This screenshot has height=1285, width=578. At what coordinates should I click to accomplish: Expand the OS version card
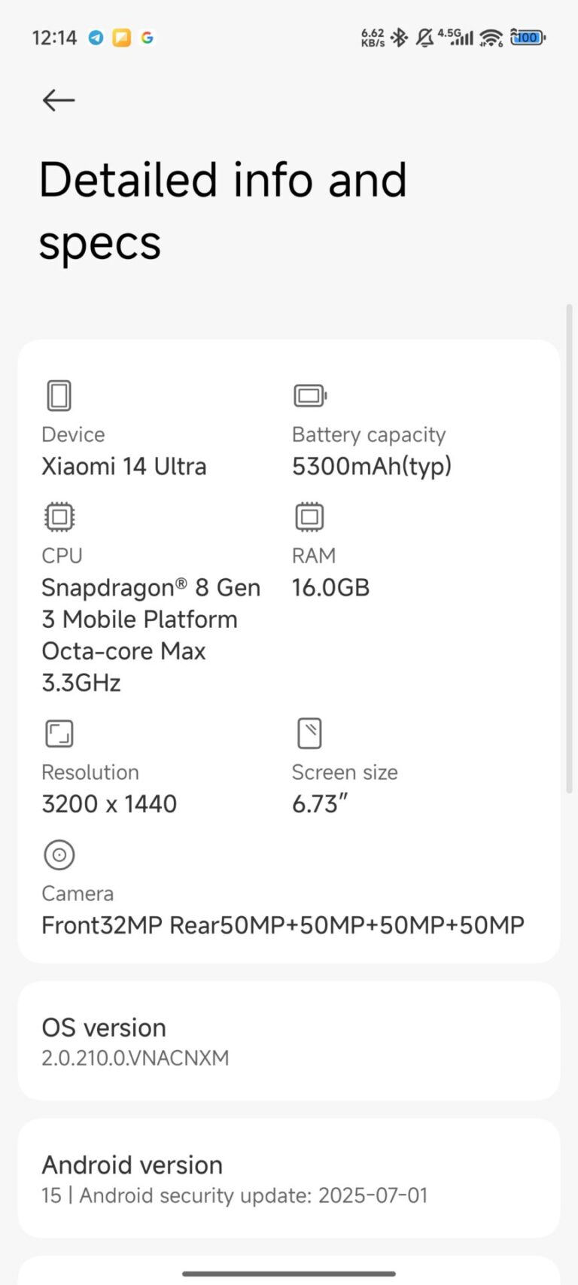289,1040
